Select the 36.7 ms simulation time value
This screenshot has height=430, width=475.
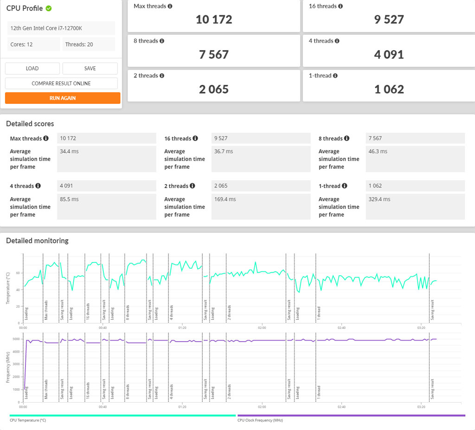tap(261, 159)
